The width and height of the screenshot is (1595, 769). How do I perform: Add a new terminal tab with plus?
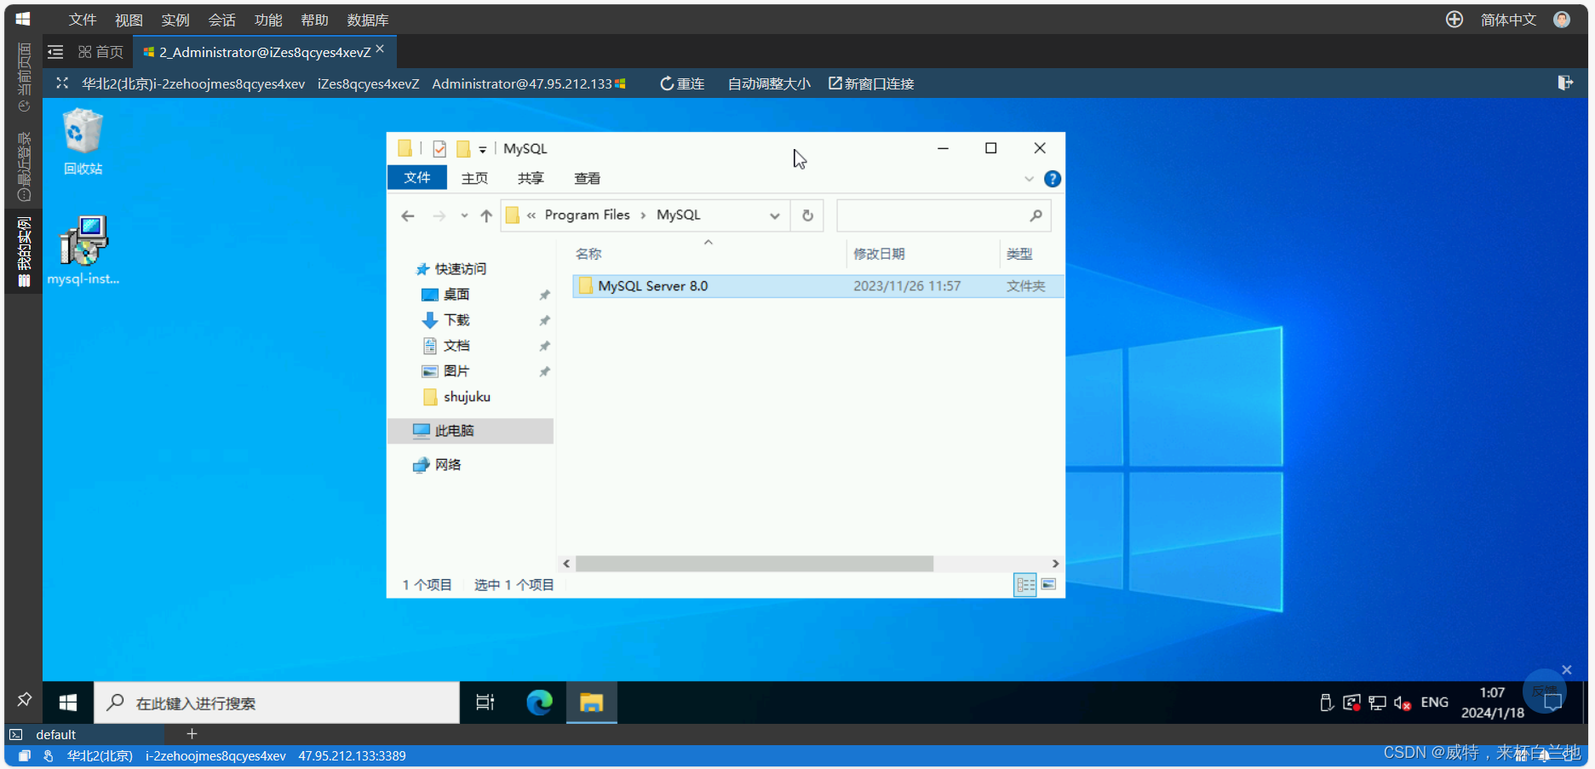(192, 733)
